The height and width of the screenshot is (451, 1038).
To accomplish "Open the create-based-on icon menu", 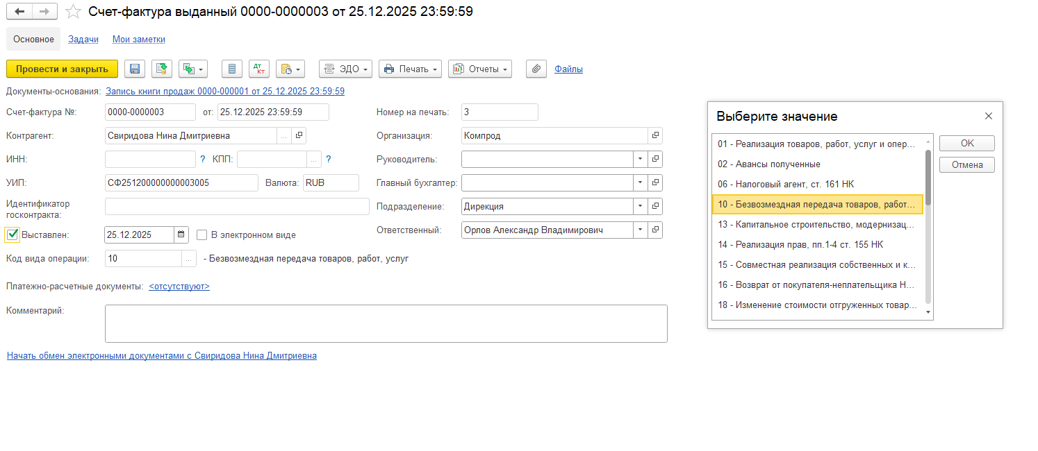I will (193, 69).
